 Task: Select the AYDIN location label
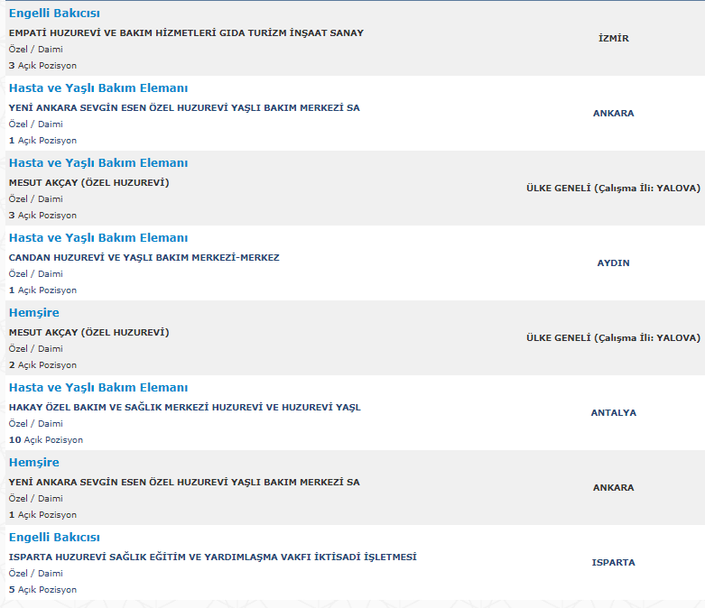click(613, 263)
